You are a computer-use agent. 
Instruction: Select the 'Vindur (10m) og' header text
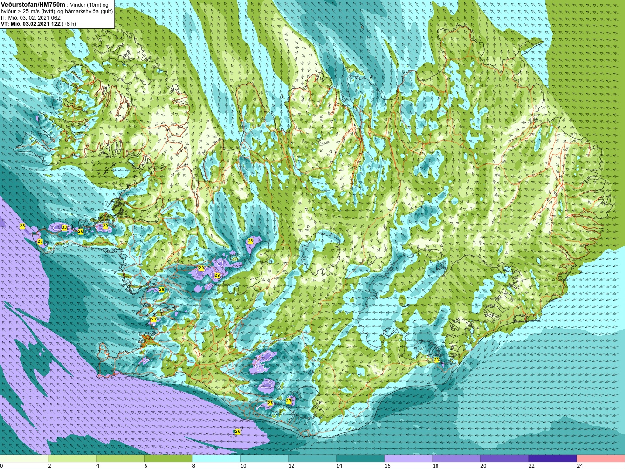(89, 5)
